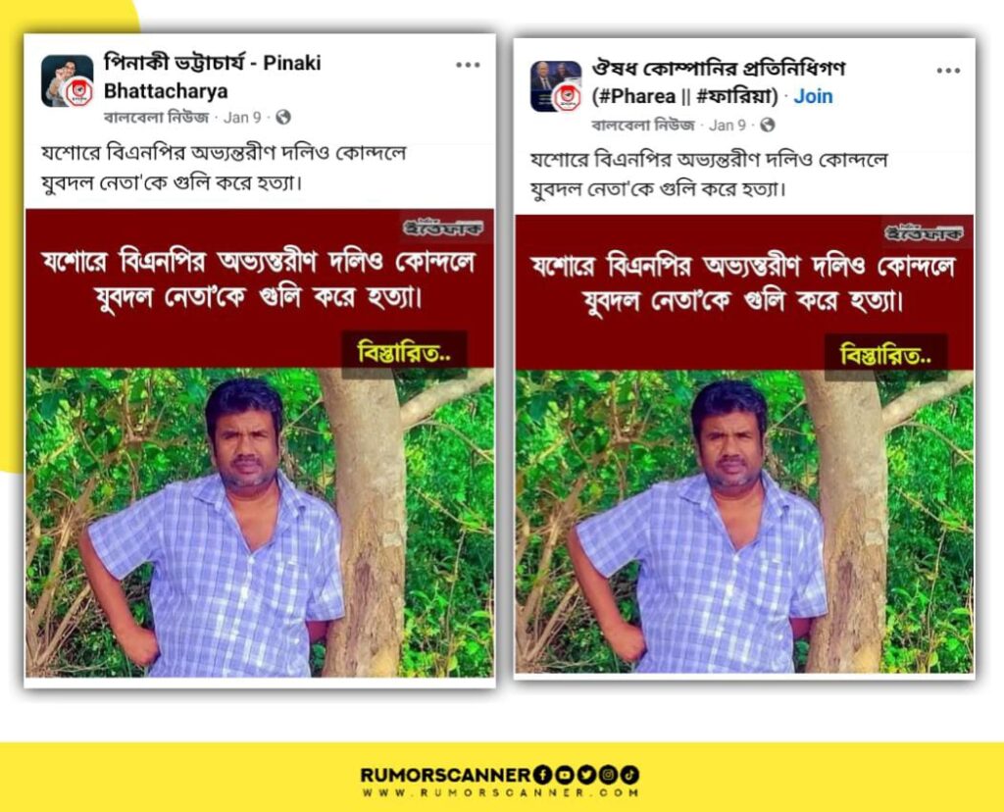The height and width of the screenshot is (812, 1004).
Task: Click Pharea group profile picture
Action: 556,86
